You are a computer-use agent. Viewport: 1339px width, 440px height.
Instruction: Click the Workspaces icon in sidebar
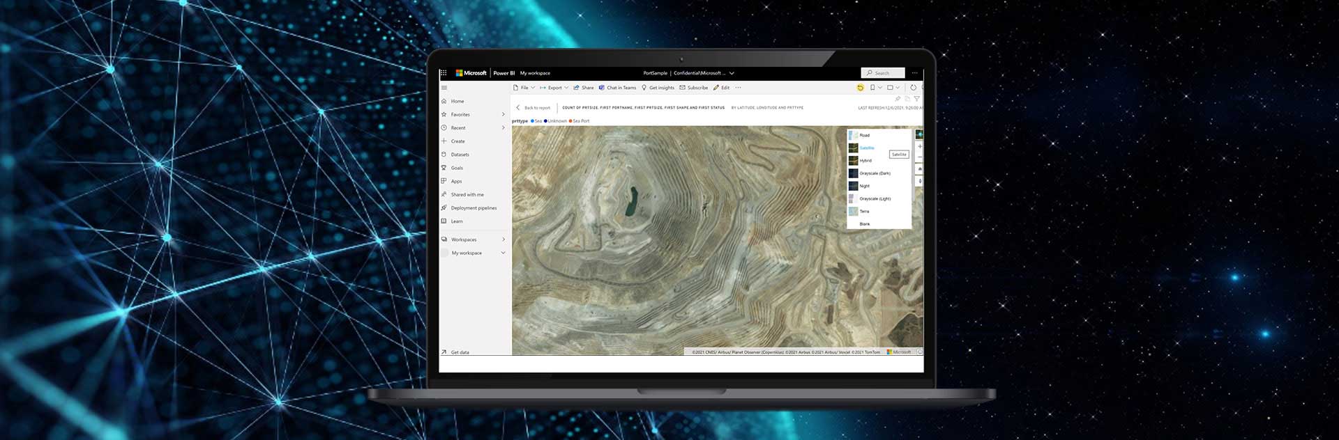coord(444,239)
